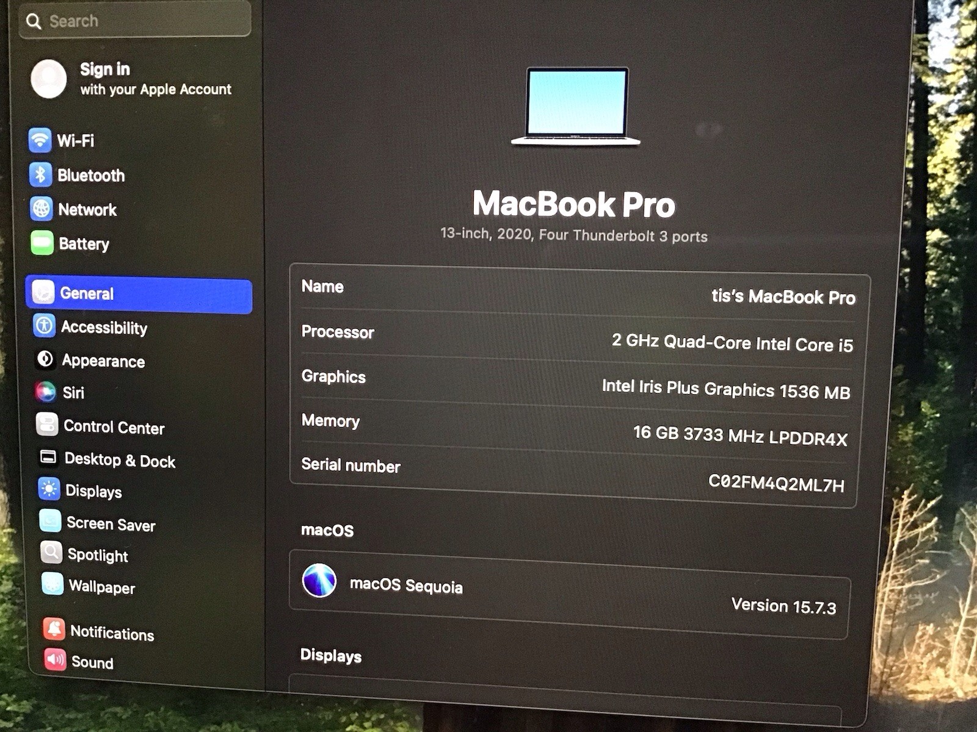Select the General gear icon
This screenshot has width=977, height=732.
coord(43,292)
